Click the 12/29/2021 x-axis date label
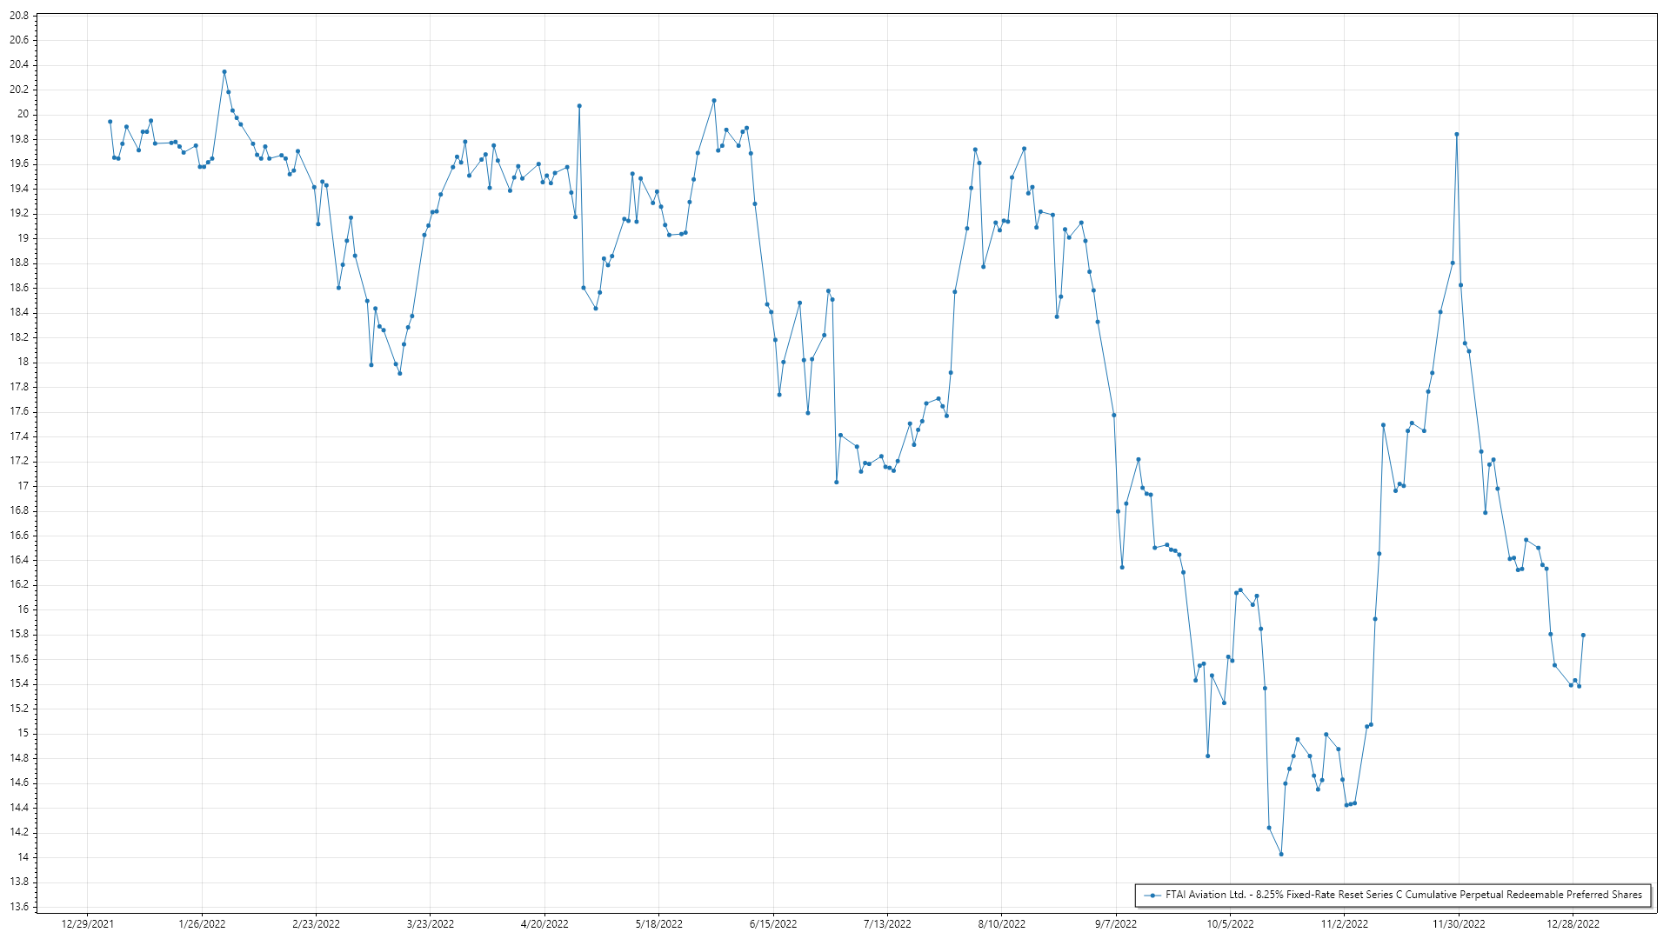This screenshot has height=939, width=1670. pyautogui.click(x=87, y=924)
